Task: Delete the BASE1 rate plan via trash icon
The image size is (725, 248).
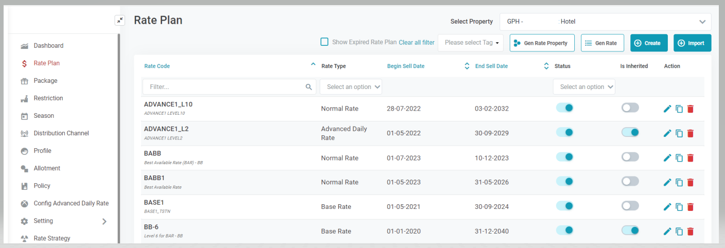Action: (691, 207)
